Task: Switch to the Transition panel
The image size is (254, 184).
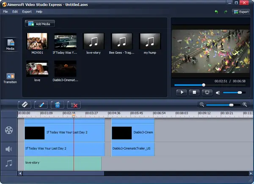Action: point(10,78)
